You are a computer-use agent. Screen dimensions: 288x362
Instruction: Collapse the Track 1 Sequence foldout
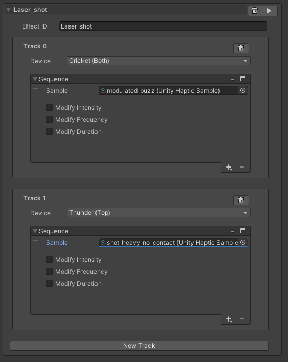point(35,231)
